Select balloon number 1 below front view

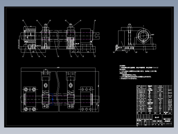pyautogui.click(x=23, y=56)
